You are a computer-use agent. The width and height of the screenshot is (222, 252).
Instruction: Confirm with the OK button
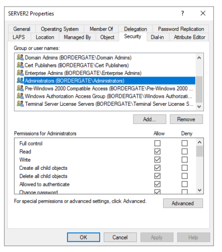(84, 237)
